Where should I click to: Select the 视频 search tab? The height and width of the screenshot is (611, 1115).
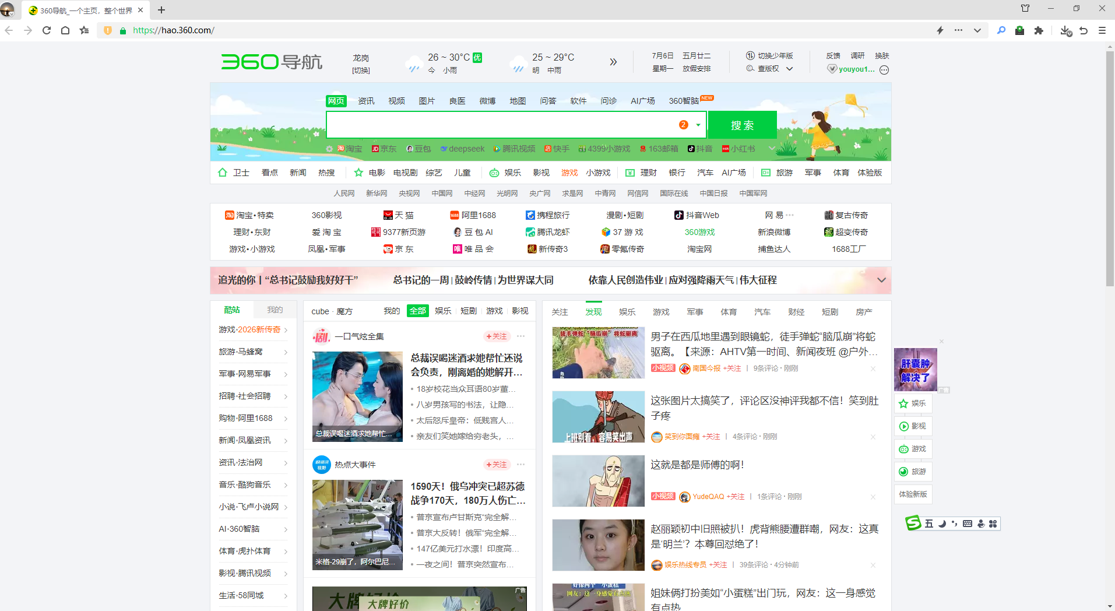click(x=396, y=101)
